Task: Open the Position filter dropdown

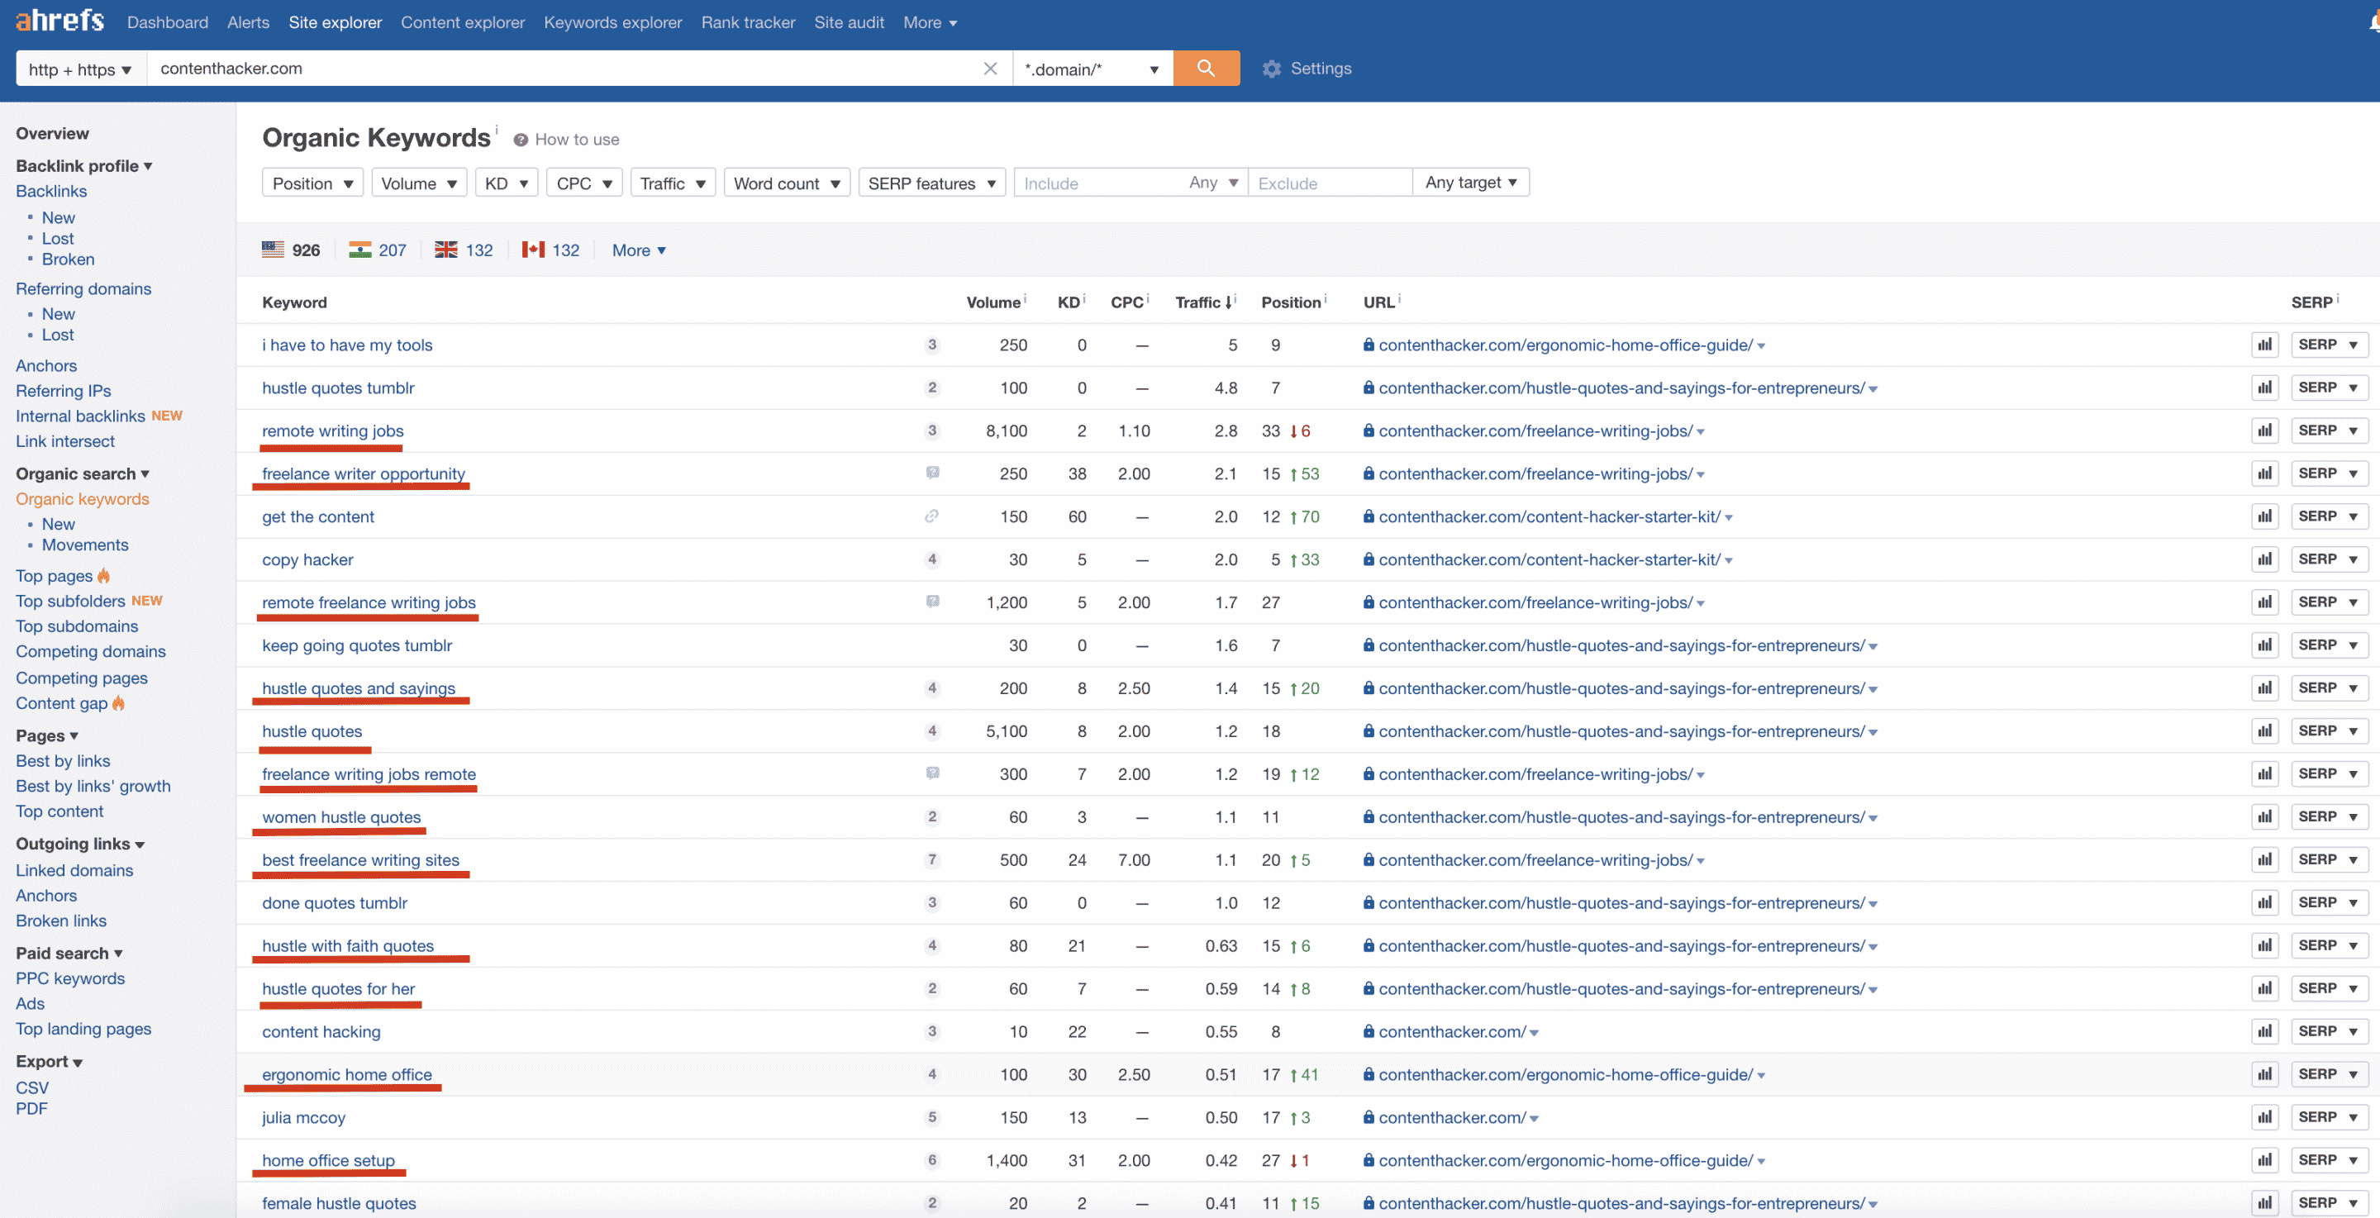Action: tap(312, 183)
